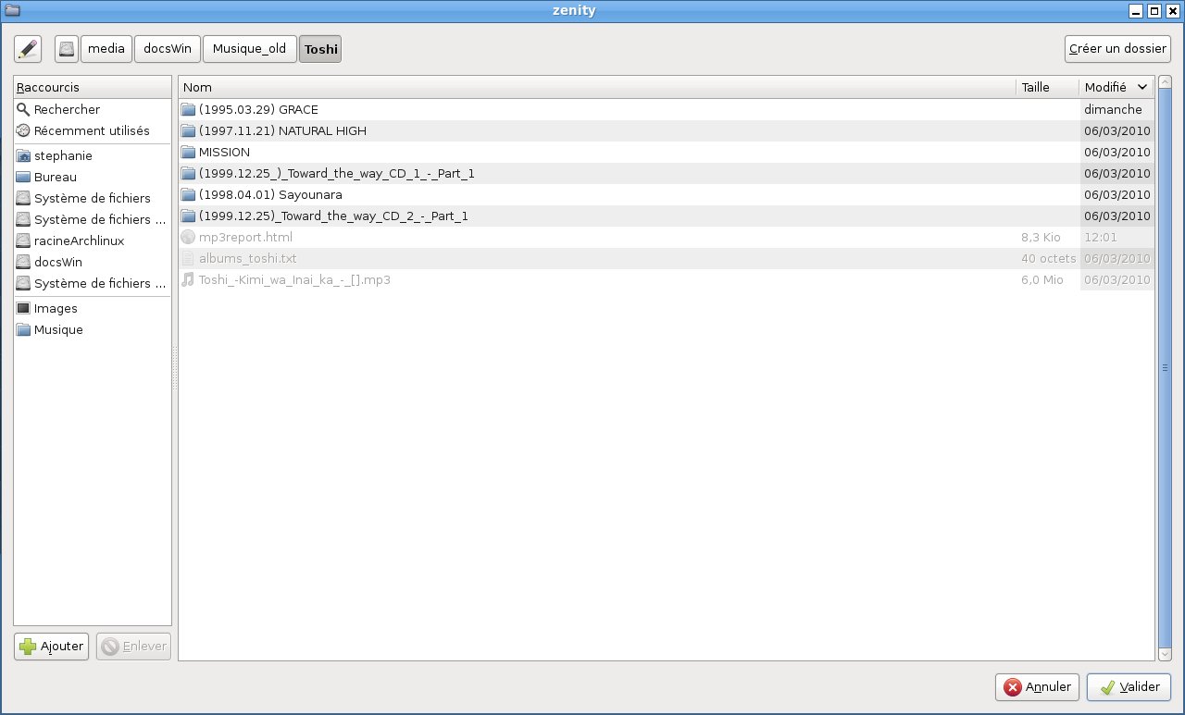The height and width of the screenshot is (715, 1185).
Task: Jump to docsWin in the path bar
Action: click(x=168, y=49)
